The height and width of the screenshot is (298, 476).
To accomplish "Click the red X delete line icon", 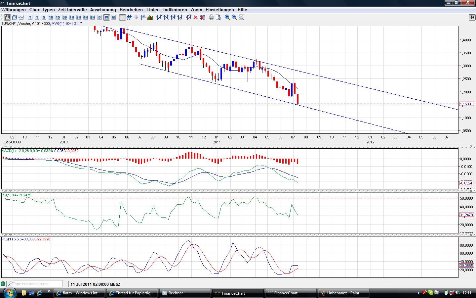I will coord(195,17).
